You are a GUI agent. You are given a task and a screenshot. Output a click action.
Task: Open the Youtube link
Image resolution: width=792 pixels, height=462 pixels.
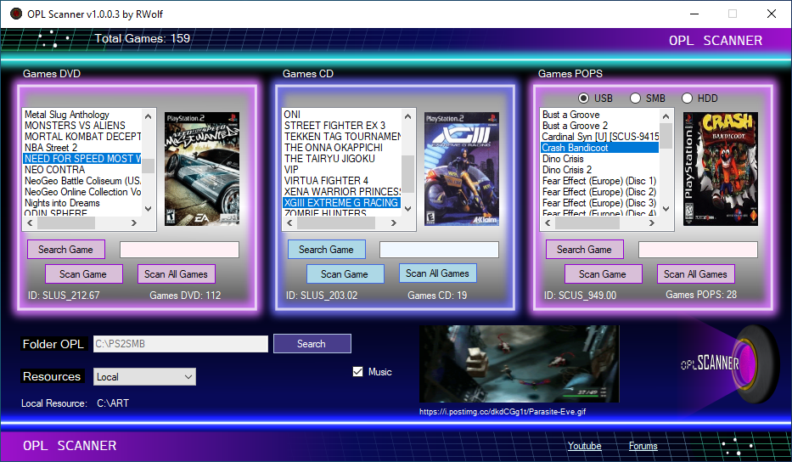tap(584, 446)
